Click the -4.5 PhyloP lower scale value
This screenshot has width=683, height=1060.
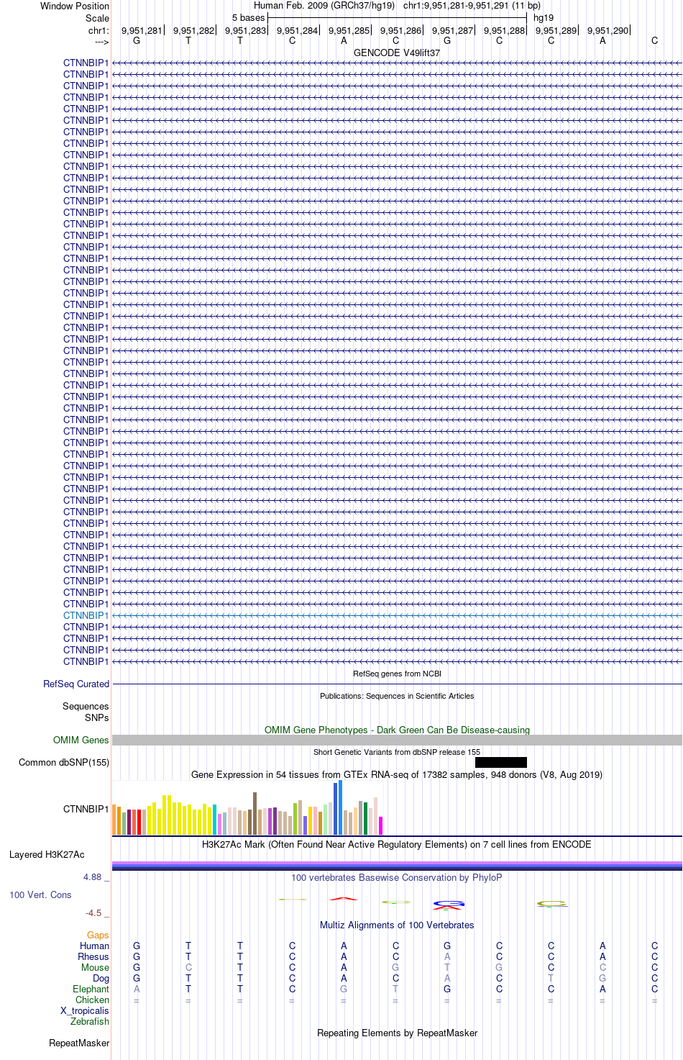click(93, 913)
